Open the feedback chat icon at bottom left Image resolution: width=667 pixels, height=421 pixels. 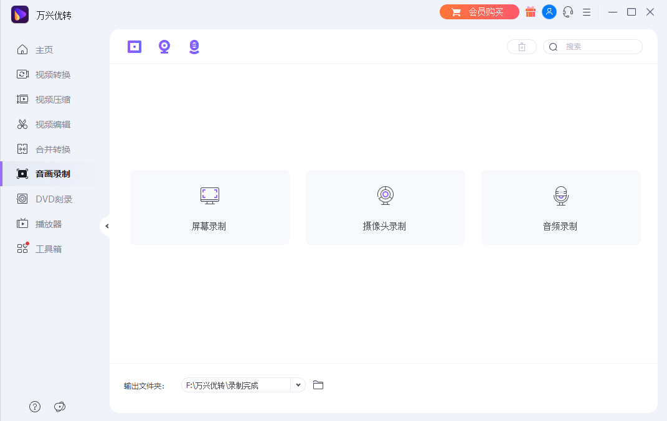(59, 406)
